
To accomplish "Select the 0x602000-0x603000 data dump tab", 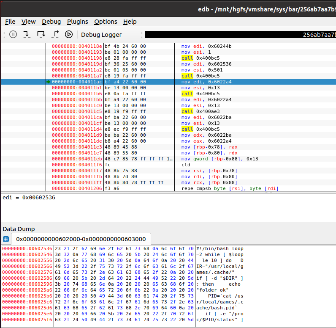I will [80, 239].
